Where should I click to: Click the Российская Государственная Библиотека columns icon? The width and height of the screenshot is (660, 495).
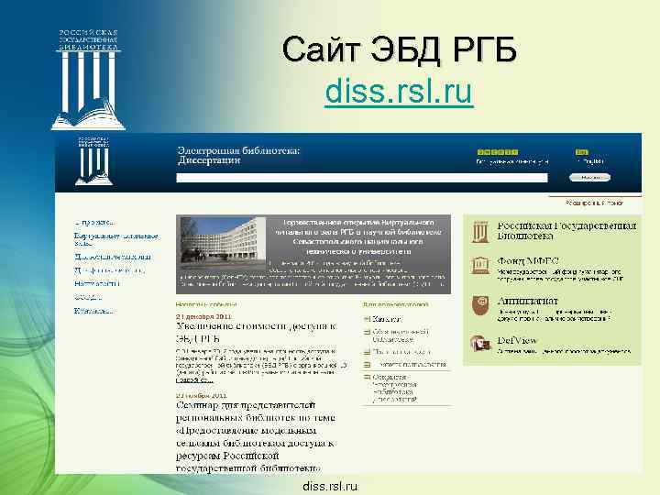tap(480, 232)
